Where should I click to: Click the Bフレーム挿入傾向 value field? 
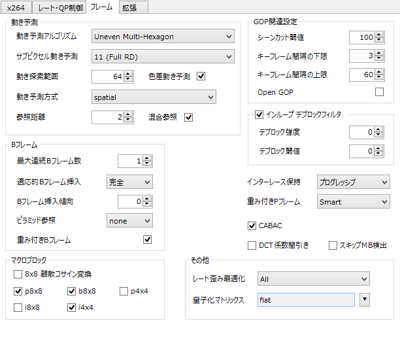click(130, 201)
